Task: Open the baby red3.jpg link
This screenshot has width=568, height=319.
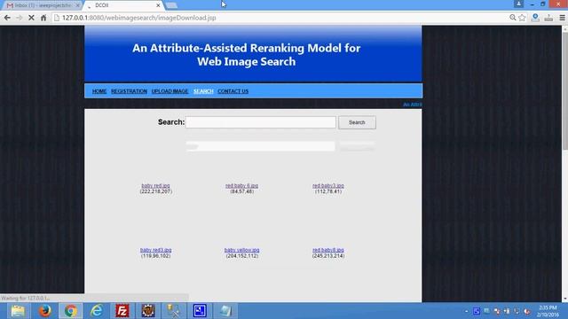Action: click(156, 250)
